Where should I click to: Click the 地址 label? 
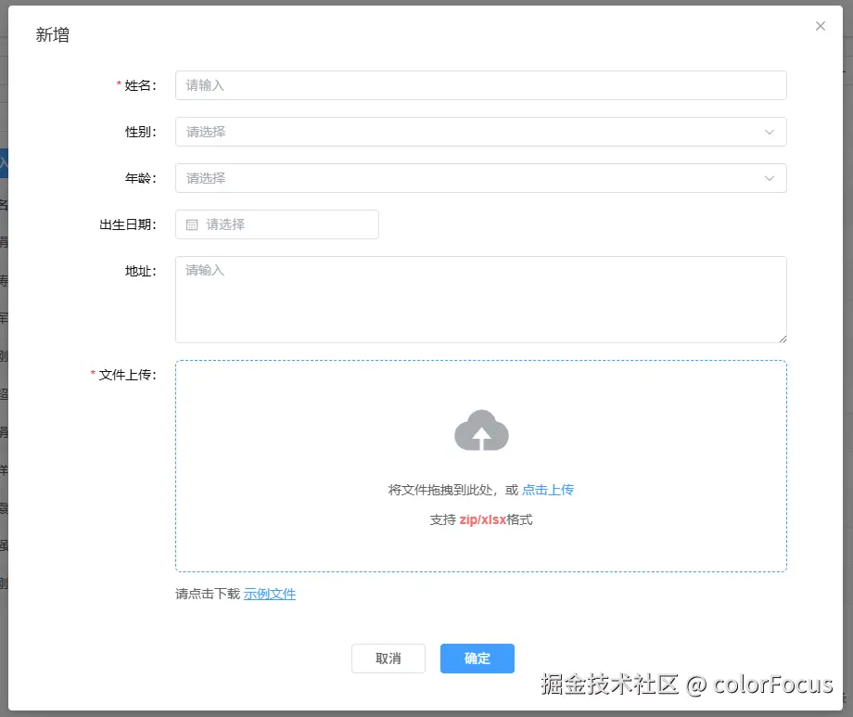pyautogui.click(x=140, y=271)
